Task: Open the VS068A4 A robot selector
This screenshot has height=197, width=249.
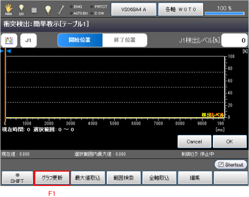Action: click(x=134, y=10)
